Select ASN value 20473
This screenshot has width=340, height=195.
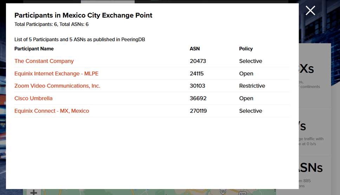pyautogui.click(x=198, y=61)
